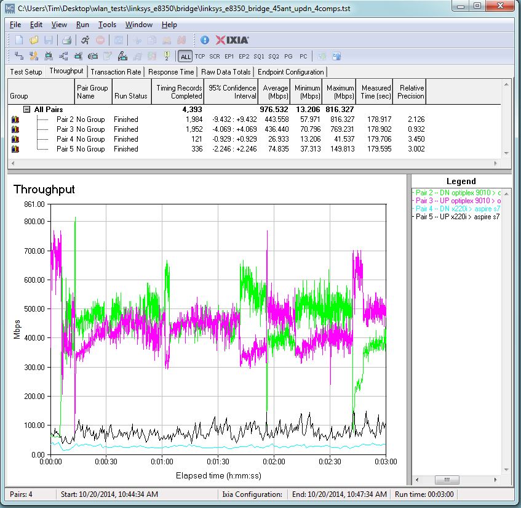Click the last blue export toolbar icon
The height and width of the screenshot is (508, 521).
(336, 56)
